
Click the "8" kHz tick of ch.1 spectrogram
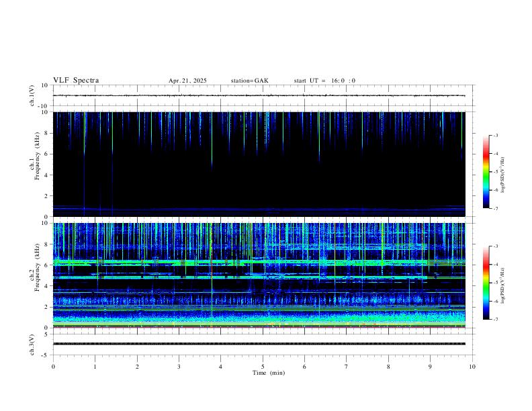(x=46, y=133)
